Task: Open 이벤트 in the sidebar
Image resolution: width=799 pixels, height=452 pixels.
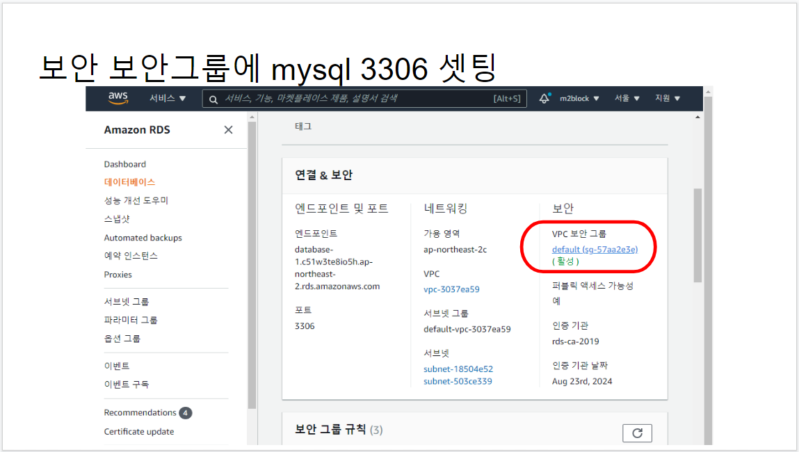Action: [x=117, y=366]
